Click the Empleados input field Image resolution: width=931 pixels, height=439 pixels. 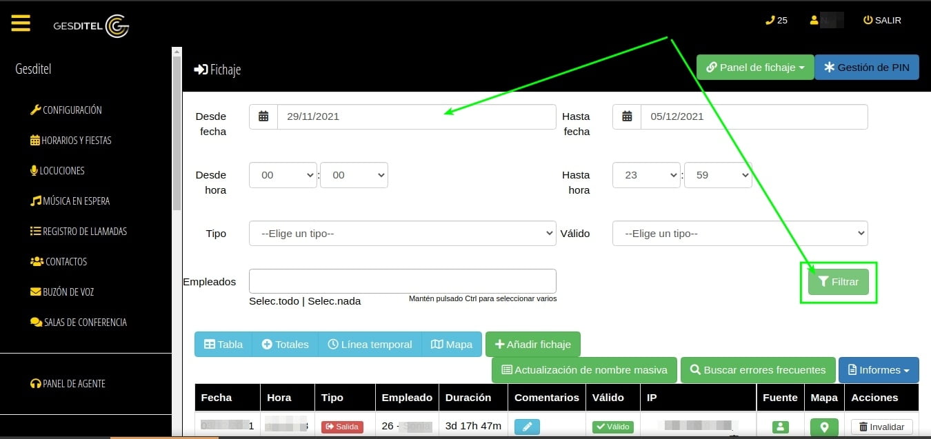click(x=402, y=281)
